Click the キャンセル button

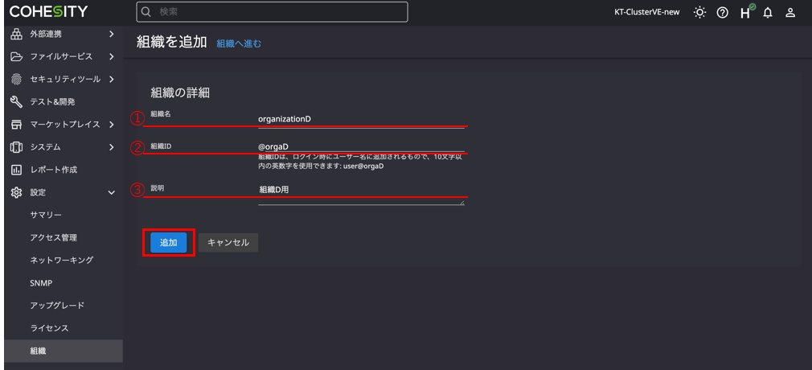pos(228,243)
